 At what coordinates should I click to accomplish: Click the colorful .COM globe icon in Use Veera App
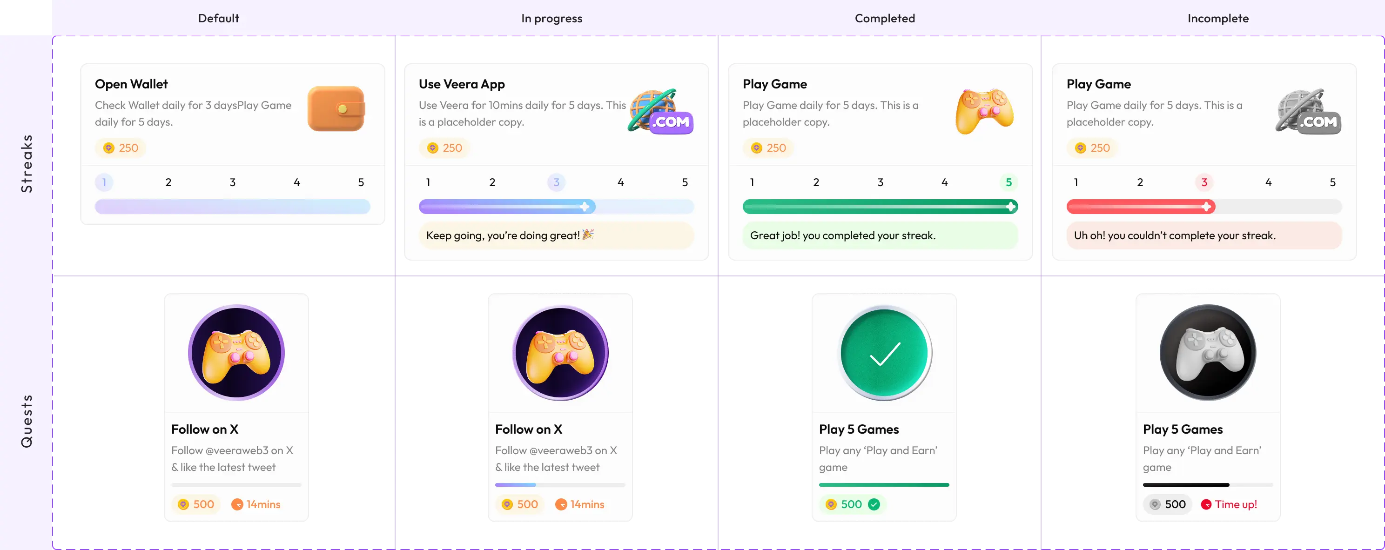tap(661, 111)
